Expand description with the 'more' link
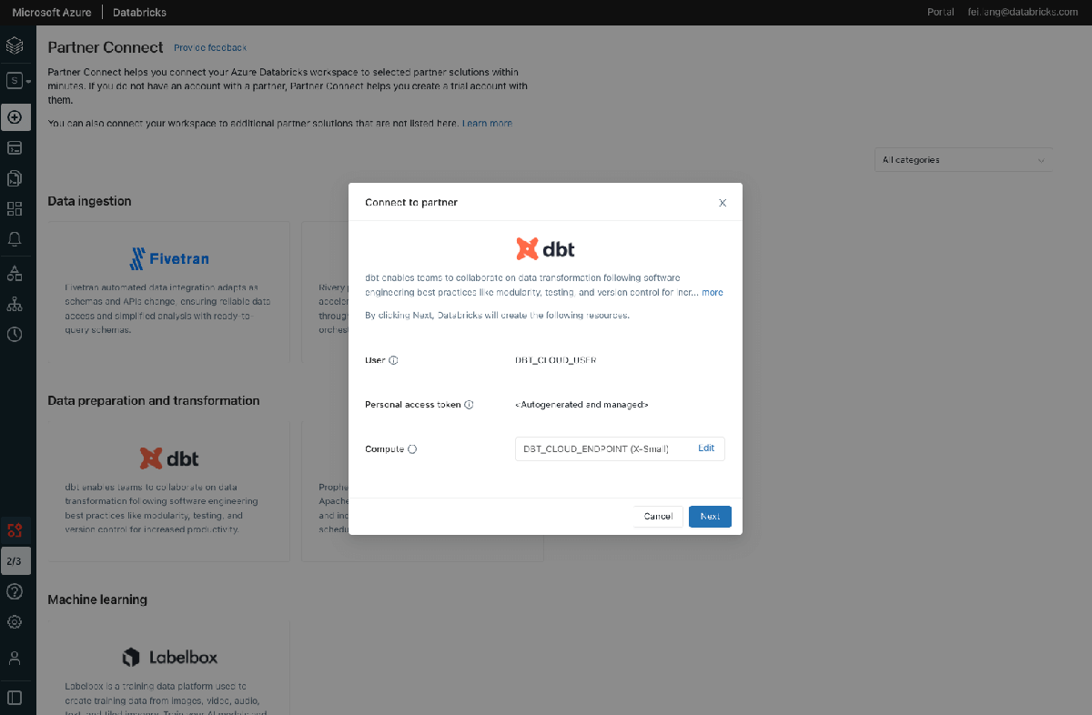 (713, 293)
